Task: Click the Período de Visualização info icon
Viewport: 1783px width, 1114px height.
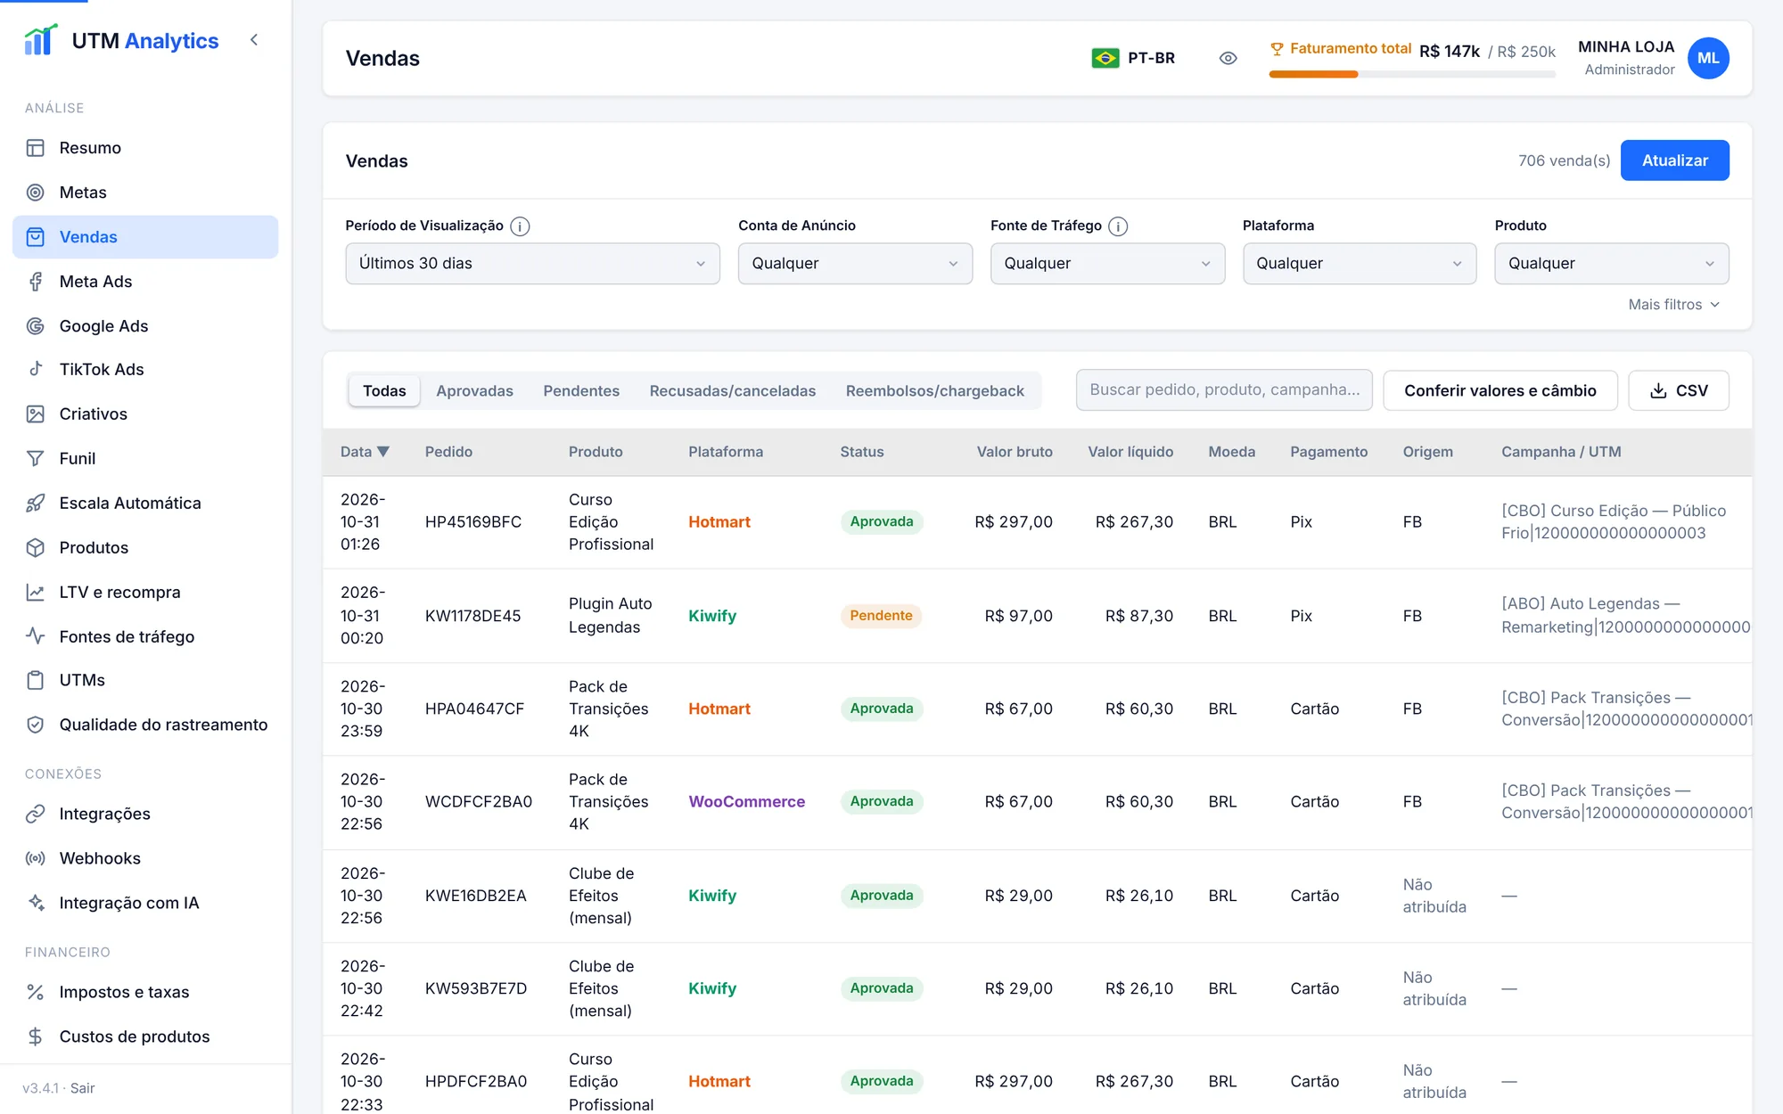Action: click(x=520, y=226)
